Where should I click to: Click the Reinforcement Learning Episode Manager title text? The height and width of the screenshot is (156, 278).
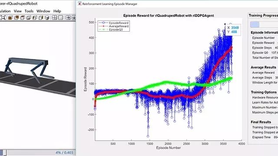click(110, 4)
